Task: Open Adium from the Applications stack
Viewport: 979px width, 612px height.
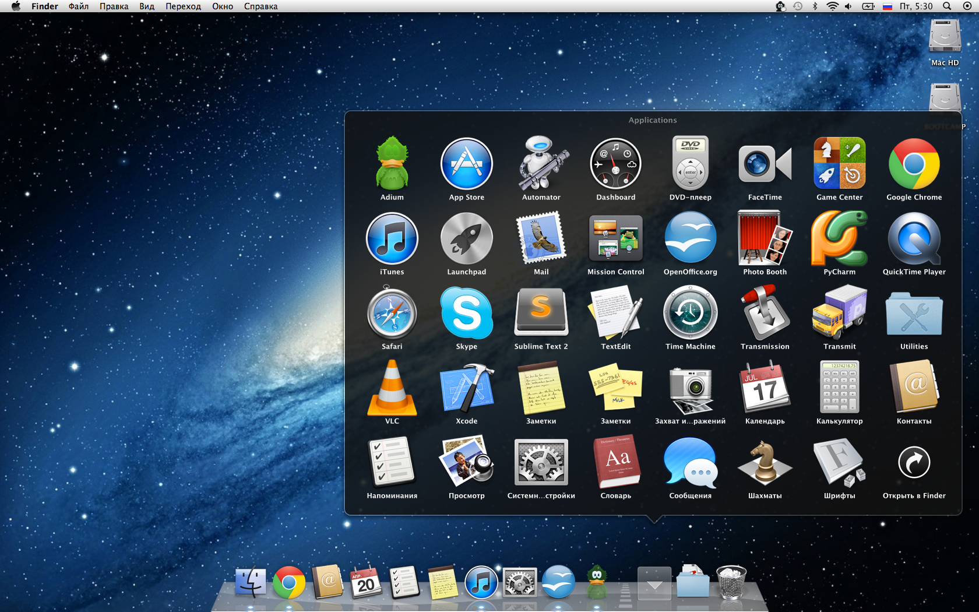Action: (392, 164)
